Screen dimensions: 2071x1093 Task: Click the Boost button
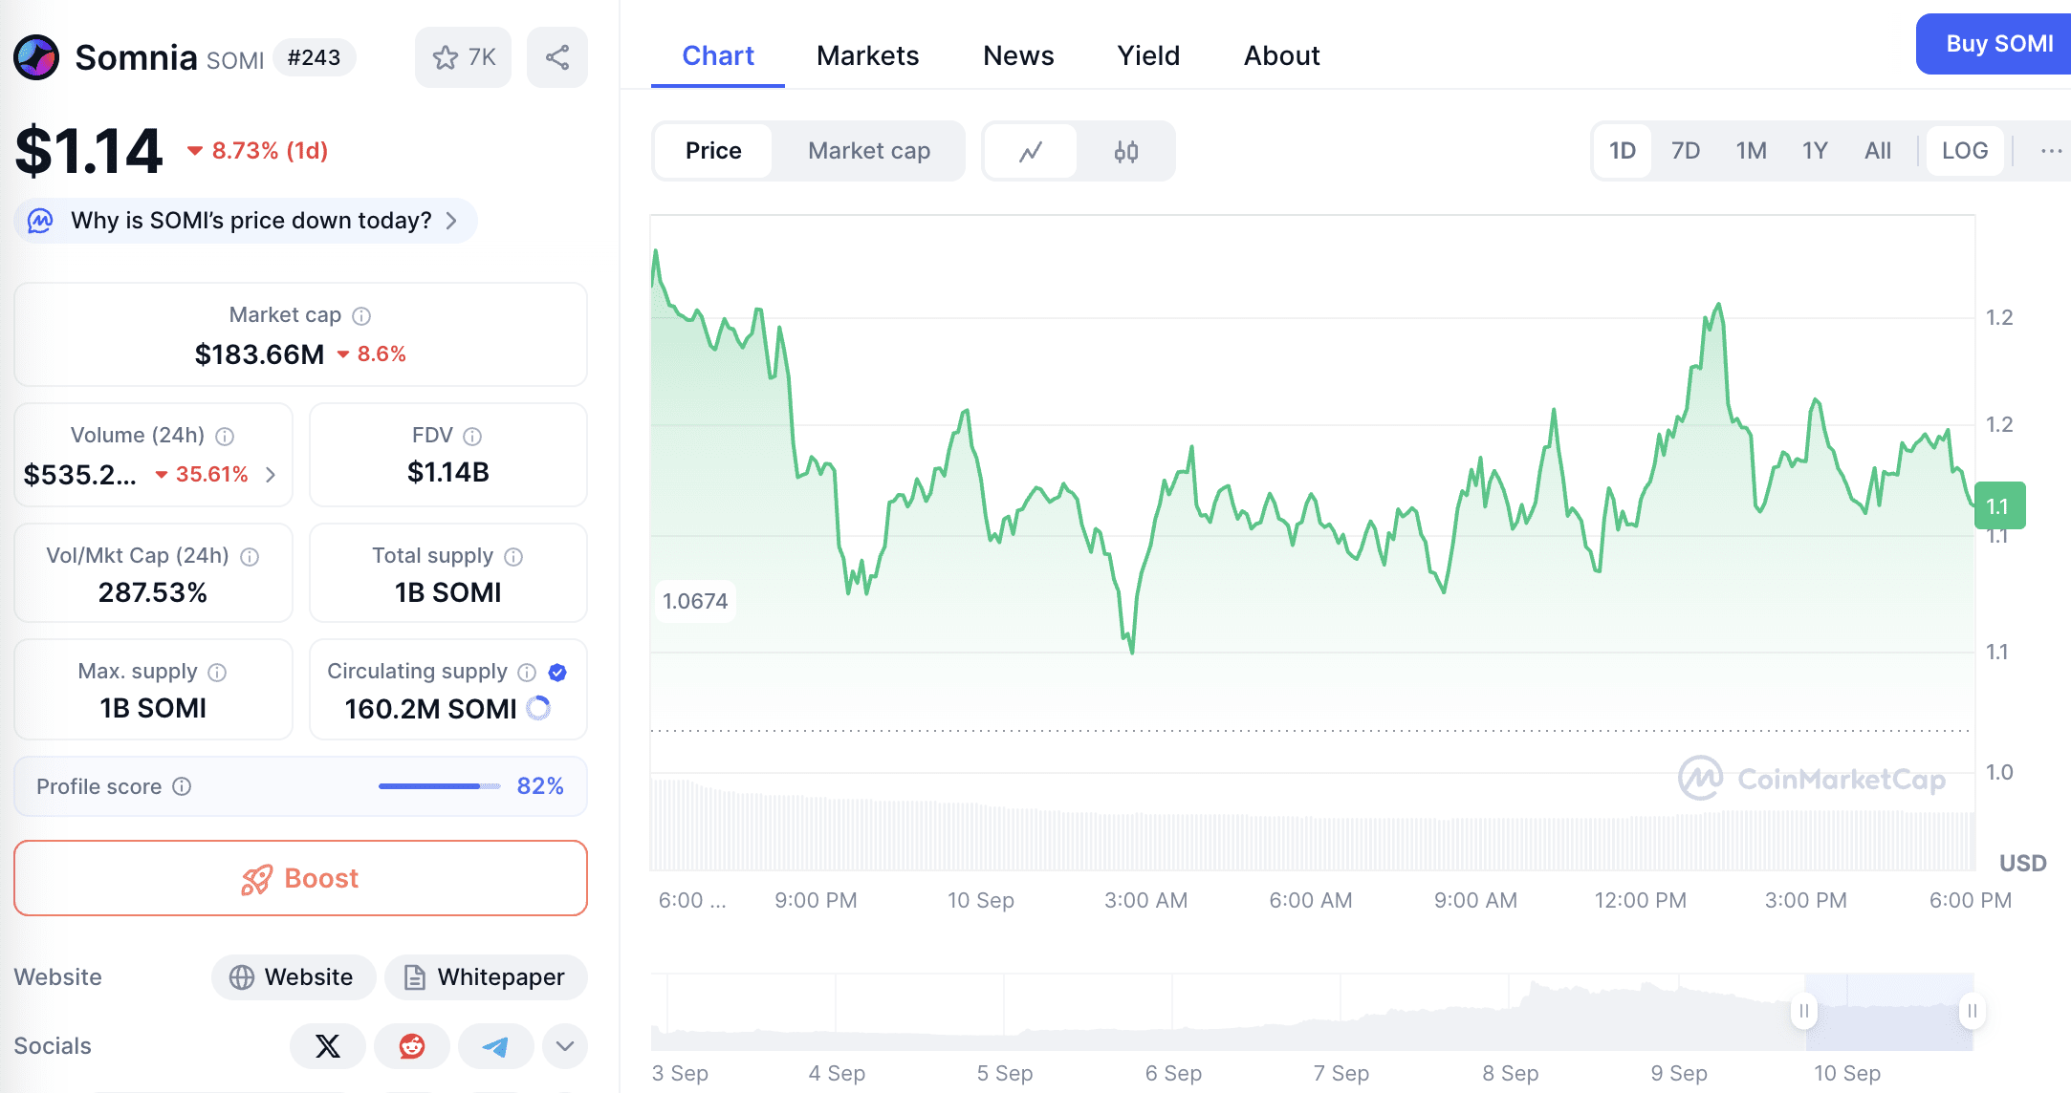300,878
